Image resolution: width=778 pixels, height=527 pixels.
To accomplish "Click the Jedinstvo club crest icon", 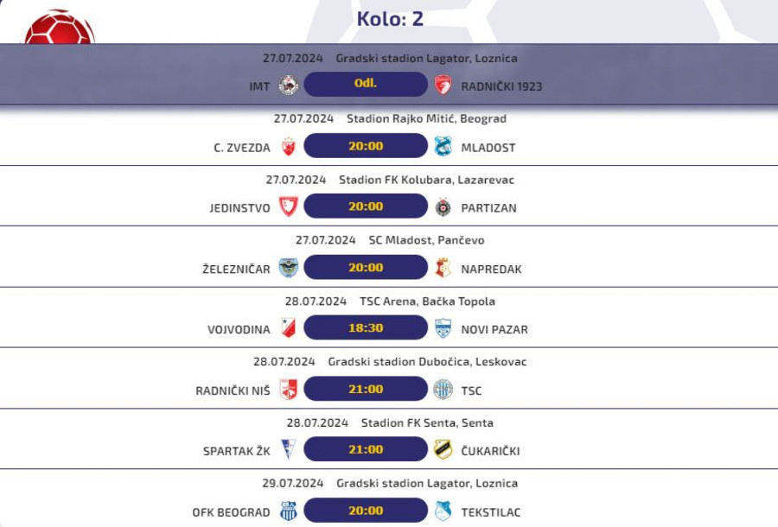I will (x=289, y=207).
